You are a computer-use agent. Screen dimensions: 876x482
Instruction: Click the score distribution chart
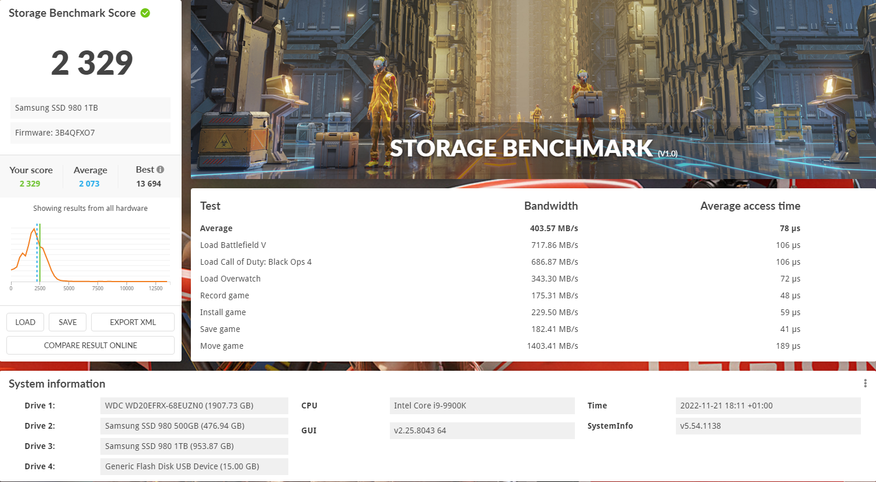90,257
